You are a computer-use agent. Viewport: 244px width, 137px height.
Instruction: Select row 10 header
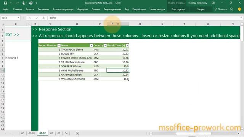coord(3,70)
